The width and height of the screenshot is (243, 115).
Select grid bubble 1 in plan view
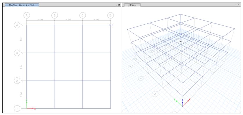[x=17, y=109]
